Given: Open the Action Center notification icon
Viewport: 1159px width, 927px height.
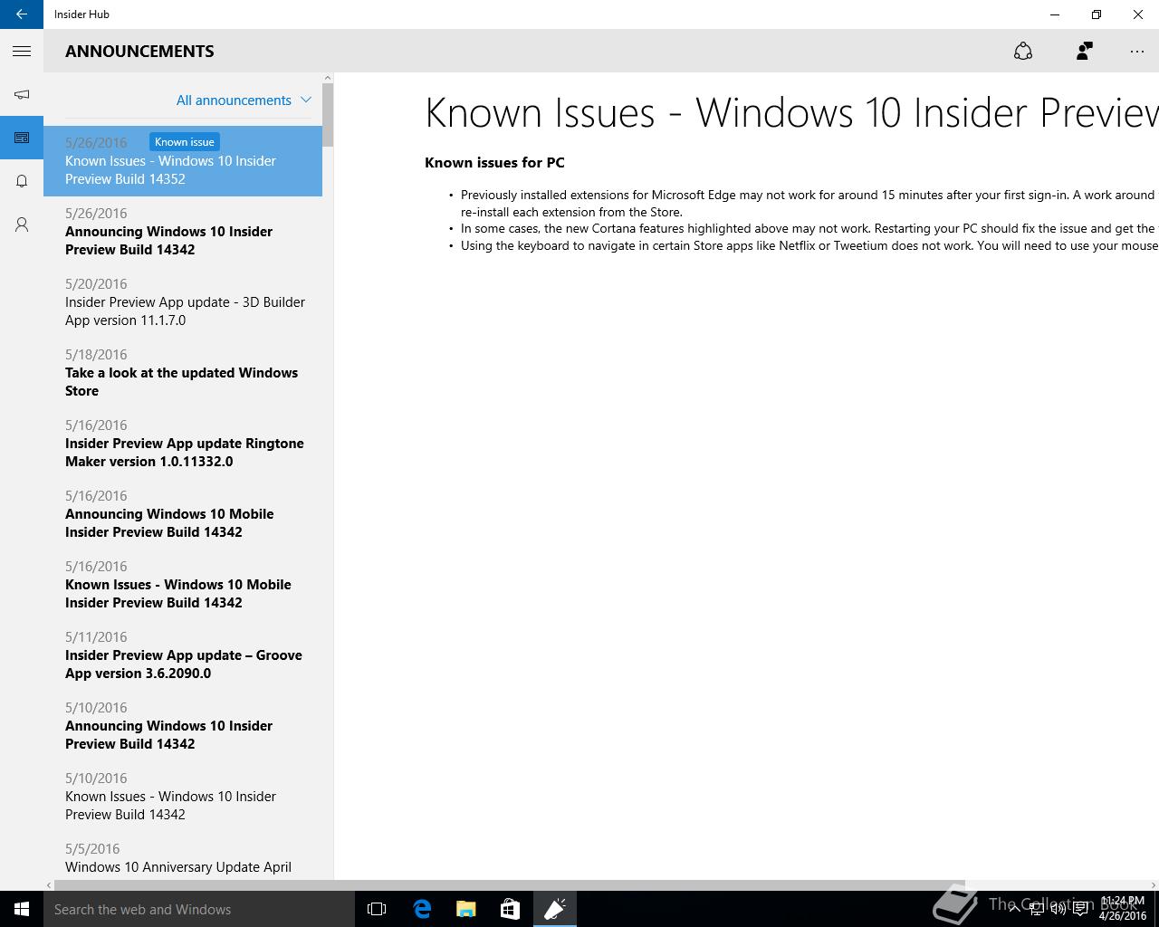Looking at the screenshot, I should click(1080, 909).
